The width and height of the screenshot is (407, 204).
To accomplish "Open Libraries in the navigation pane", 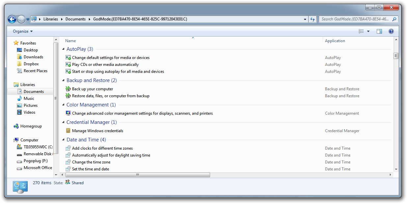I will point(27,85).
